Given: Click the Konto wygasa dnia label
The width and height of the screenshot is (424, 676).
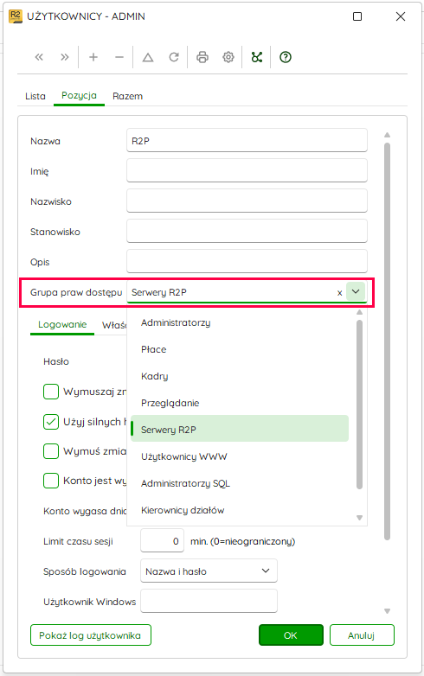Looking at the screenshot, I should 85,511.
